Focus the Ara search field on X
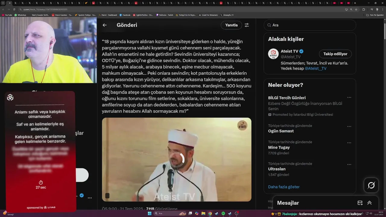 coord(310,25)
